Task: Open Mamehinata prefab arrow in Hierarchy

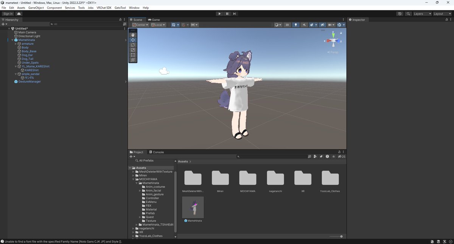Action: coord(126,40)
